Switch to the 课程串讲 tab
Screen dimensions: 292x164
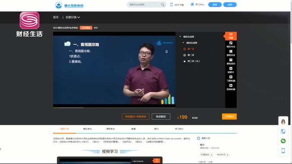tap(110, 129)
